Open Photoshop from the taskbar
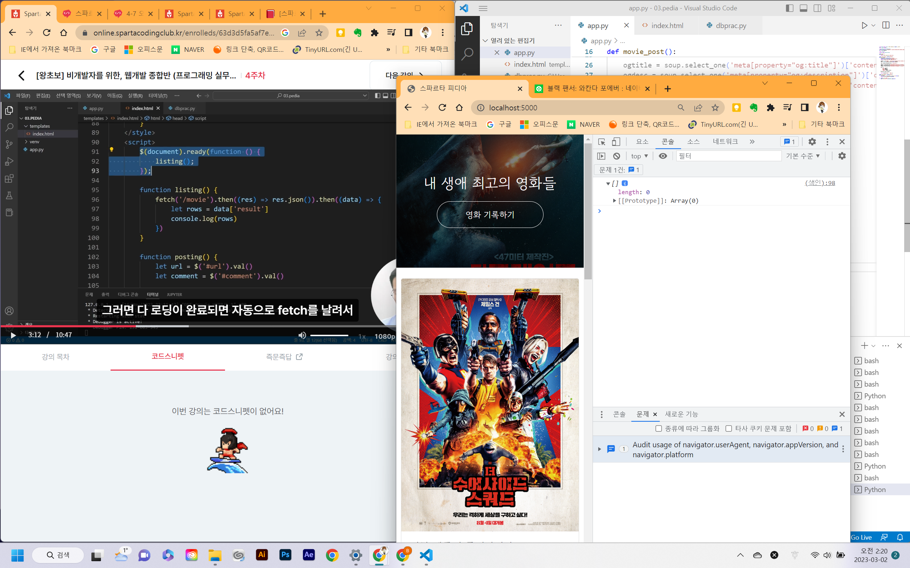Viewport: 910px width, 568px height. (x=285, y=555)
